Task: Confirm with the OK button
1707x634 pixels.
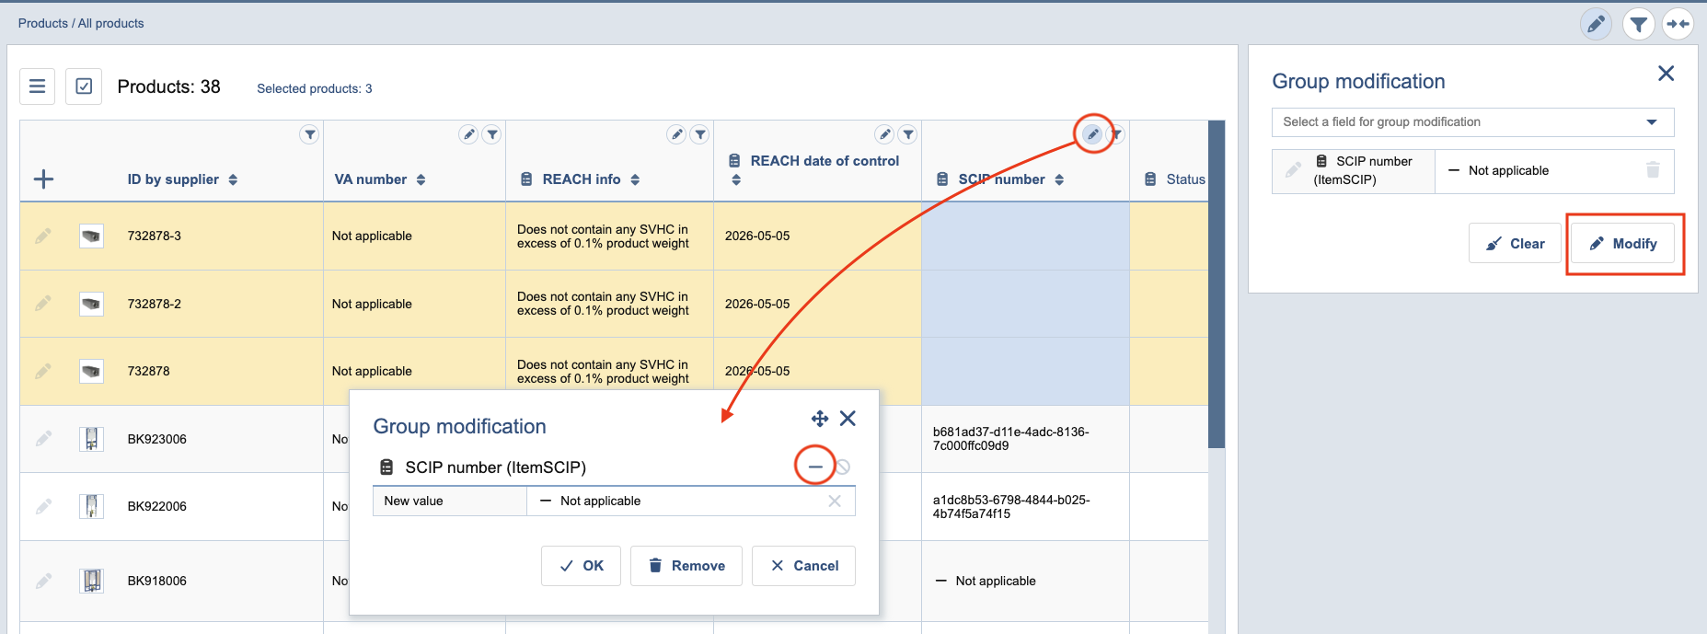Action: (582, 566)
